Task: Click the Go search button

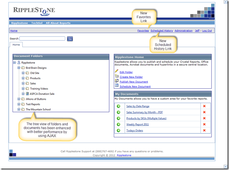Action: (x=70, y=39)
